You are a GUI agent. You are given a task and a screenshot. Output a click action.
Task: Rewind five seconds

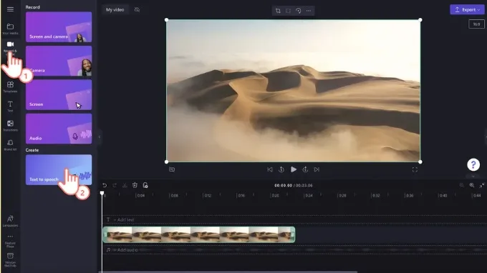(281, 169)
